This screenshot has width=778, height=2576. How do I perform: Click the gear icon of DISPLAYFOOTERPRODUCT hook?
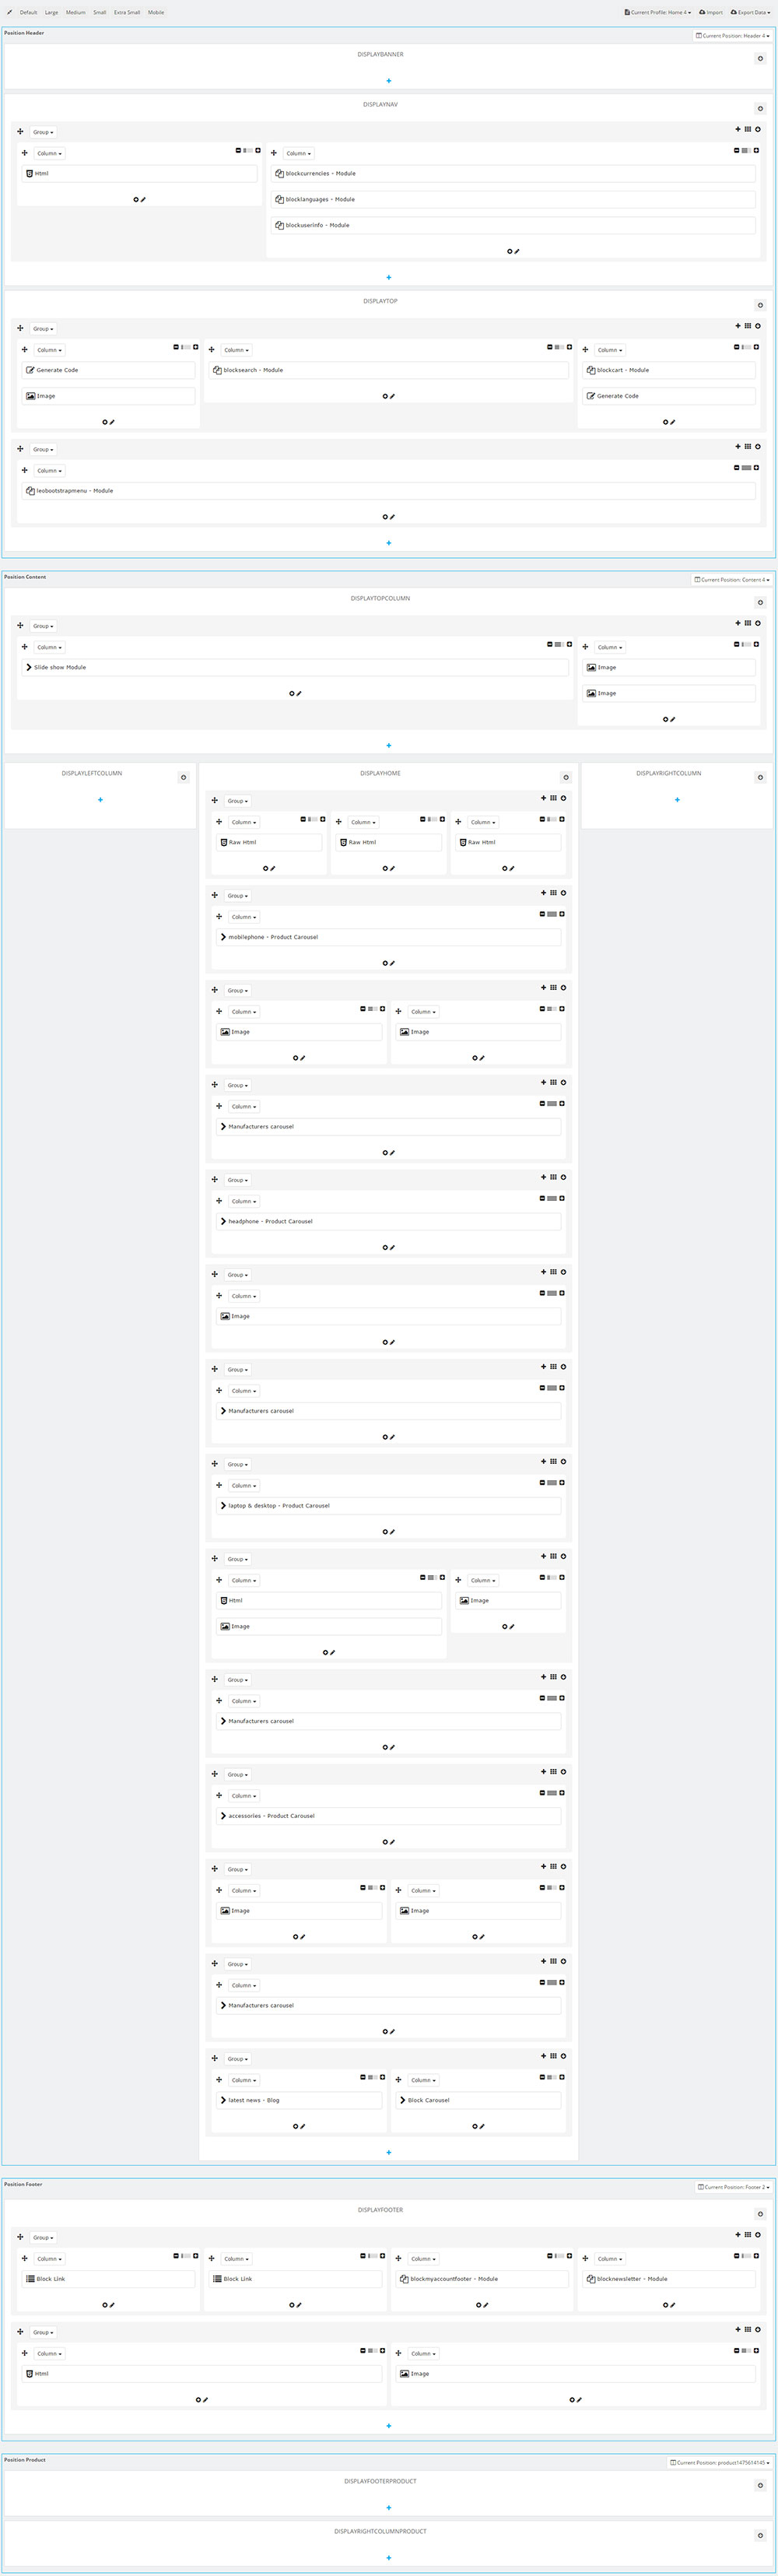(x=760, y=2485)
